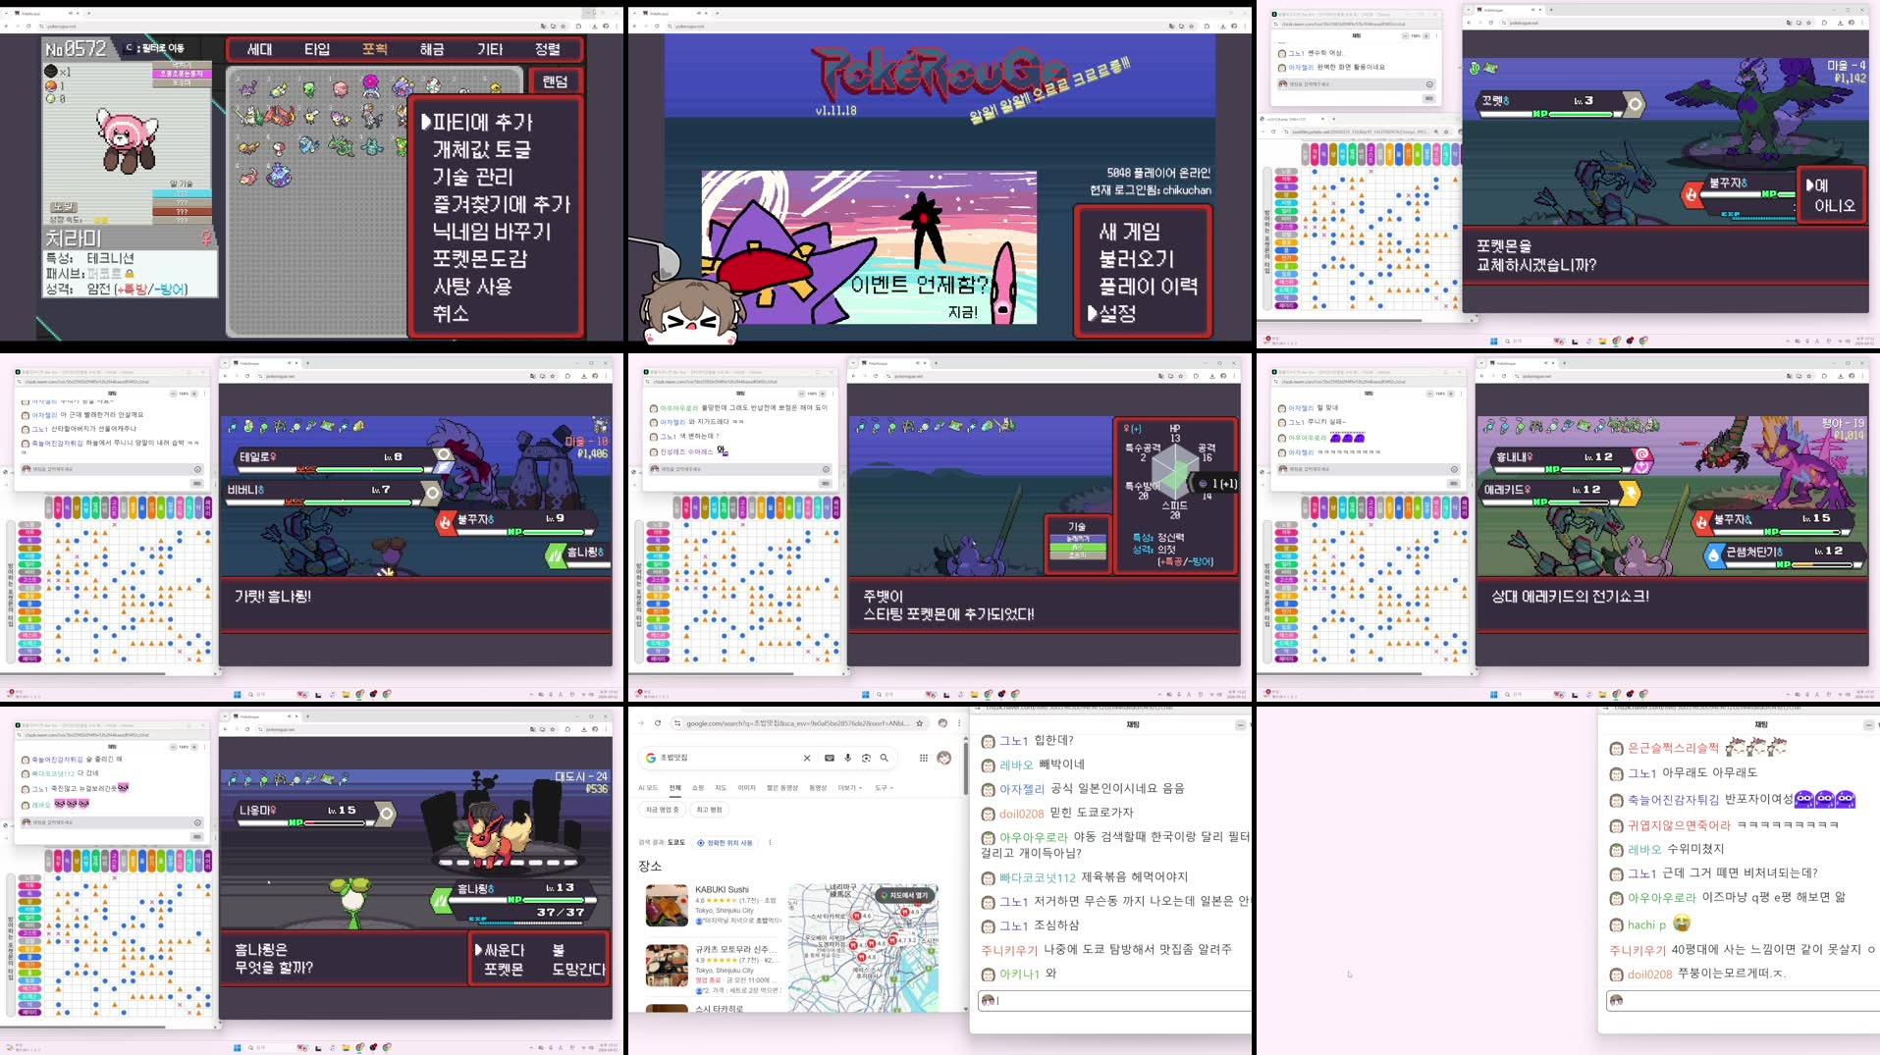Choose '도망간다' in 홈나링's battle command menu
This screenshot has width=1880, height=1055.
click(578, 970)
